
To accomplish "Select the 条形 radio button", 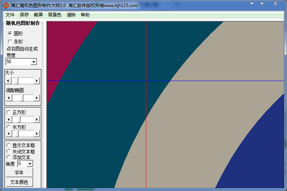I will (x=10, y=42).
